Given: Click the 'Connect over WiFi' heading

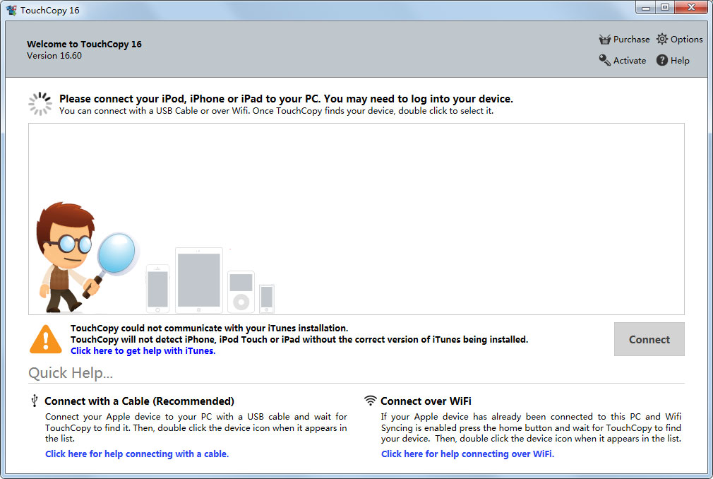Looking at the screenshot, I should (x=426, y=401).
